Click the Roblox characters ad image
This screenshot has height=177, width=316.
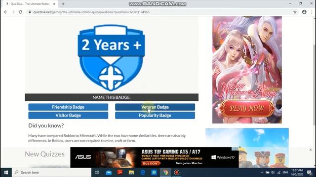point(247,148)
